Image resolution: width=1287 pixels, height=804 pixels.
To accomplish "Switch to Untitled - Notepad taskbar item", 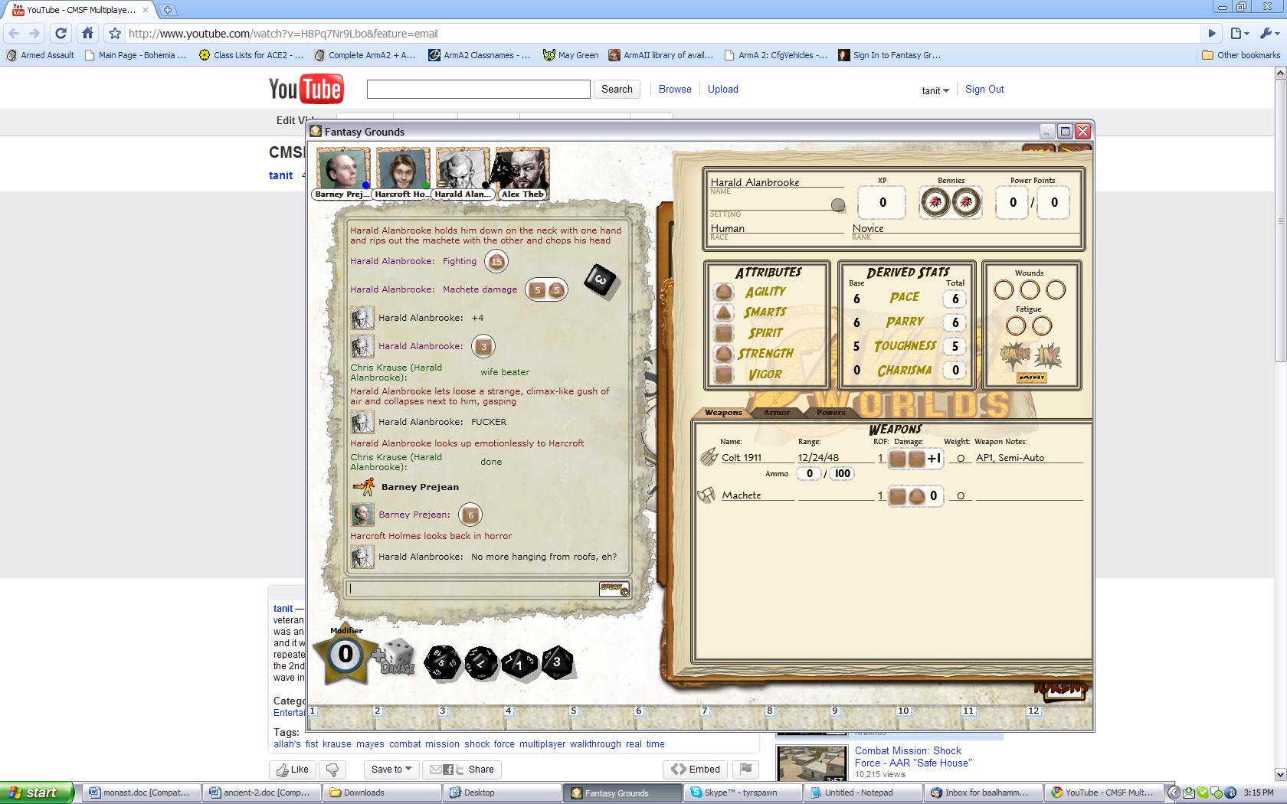I will coord(863,793).
